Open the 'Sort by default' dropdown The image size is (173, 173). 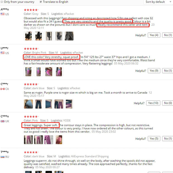pyautogui.click(x=158, y=2)
